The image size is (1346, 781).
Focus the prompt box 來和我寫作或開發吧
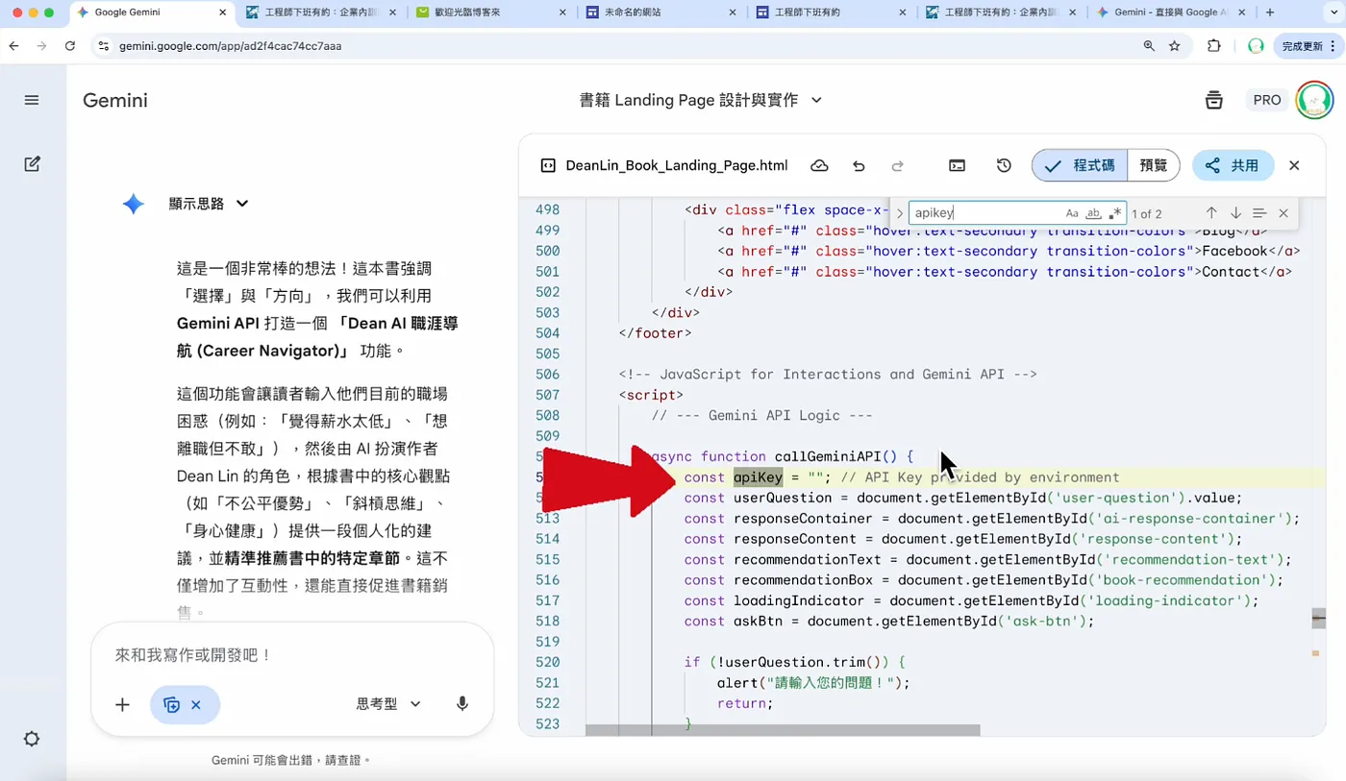[292, 655]
